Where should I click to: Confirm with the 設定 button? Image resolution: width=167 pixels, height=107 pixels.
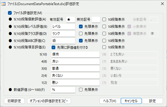pyautogui.click(x=152, y=101)
